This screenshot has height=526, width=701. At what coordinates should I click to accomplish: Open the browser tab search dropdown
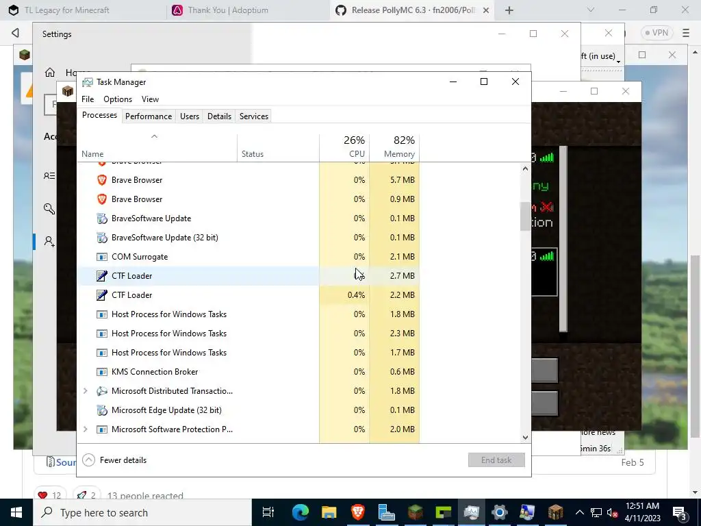point(591,10)
